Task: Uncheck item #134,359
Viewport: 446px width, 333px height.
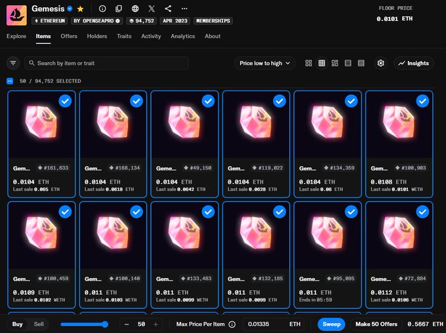Action: coord(352,101)
